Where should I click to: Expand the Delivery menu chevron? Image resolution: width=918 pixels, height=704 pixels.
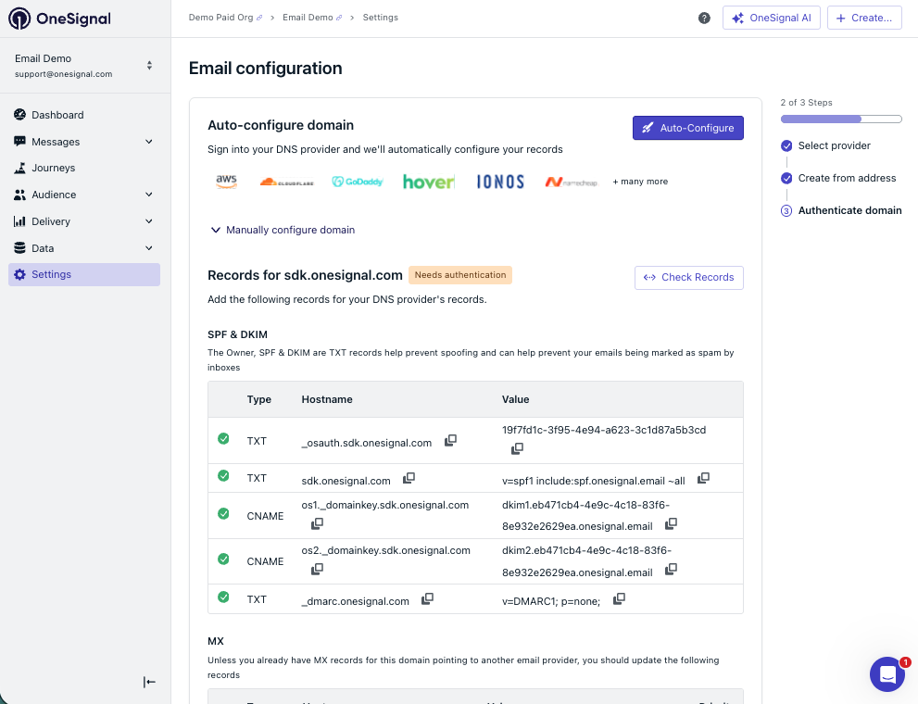point(149,221)
